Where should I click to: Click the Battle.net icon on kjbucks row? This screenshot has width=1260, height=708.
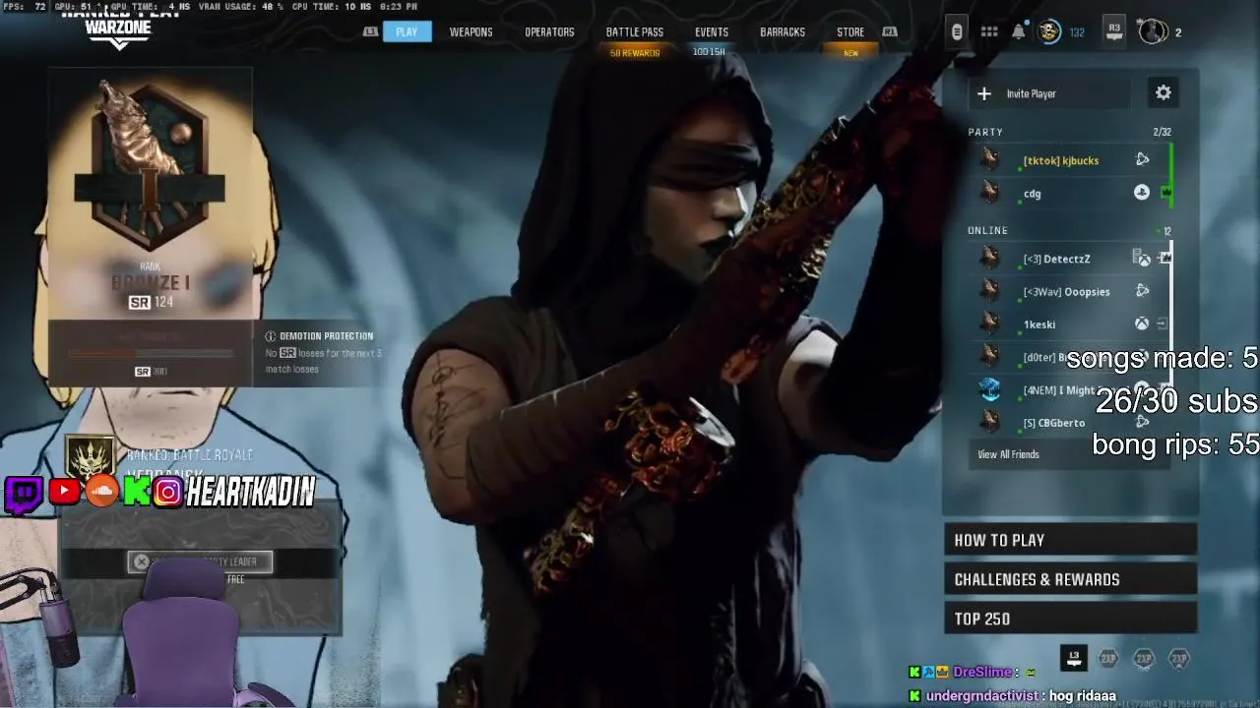pyautogui.click(x=1142, y=159)
